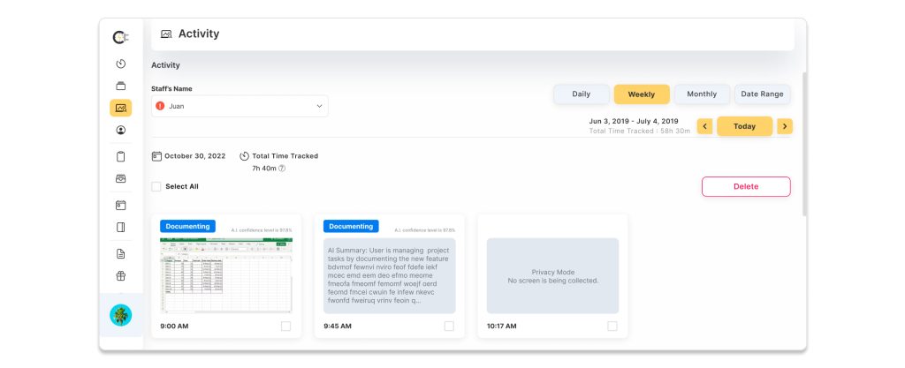
Task: Open the timer icon in the sidebar
Action: coord(121,64)
